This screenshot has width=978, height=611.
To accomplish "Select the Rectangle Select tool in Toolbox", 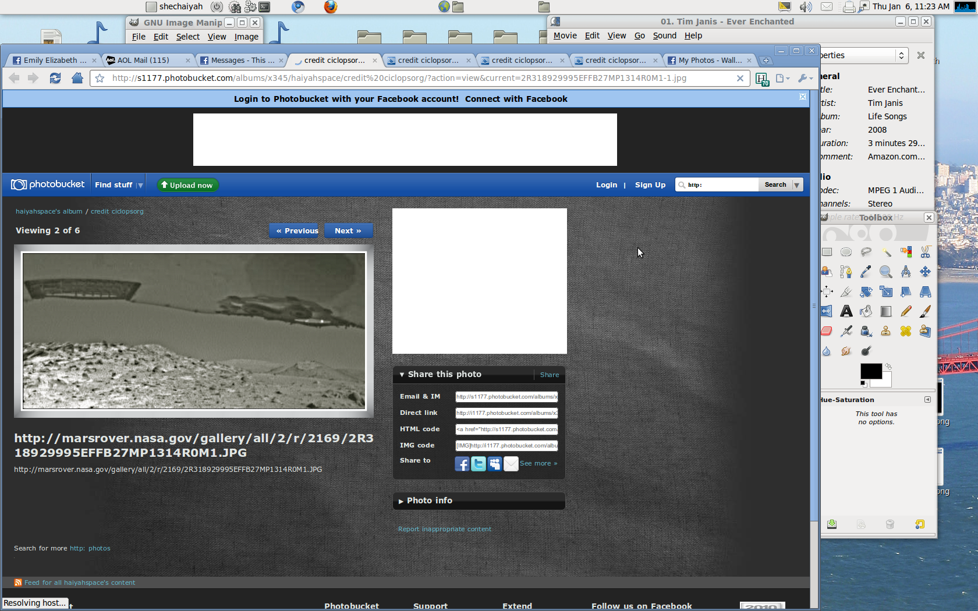I will [x=827, y=252].
